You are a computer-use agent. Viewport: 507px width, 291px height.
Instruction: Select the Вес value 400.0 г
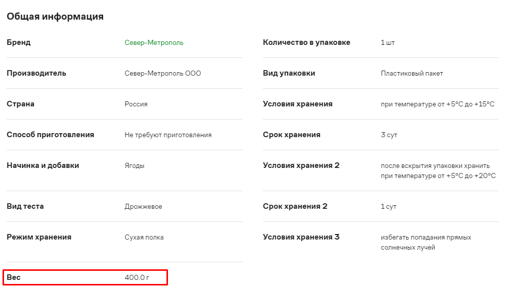[137, 277]
